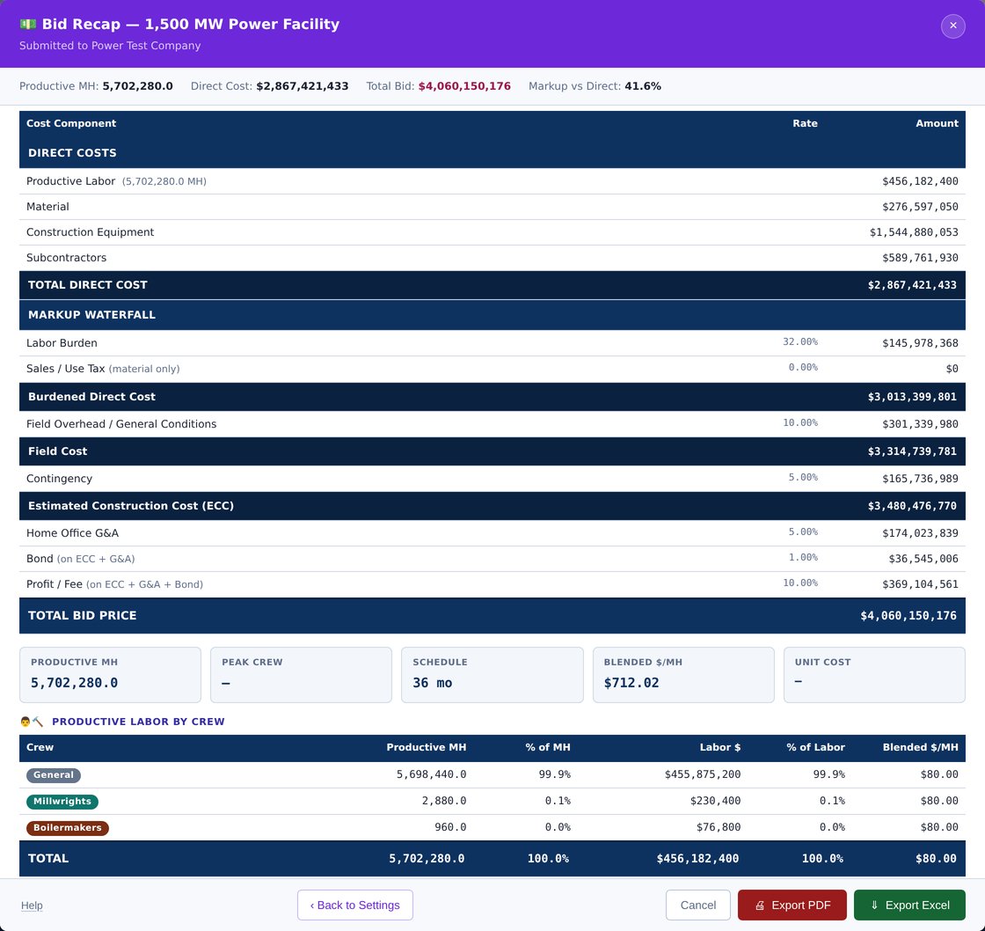This screenshot has height=931, width=985.
Task: Click the Profit / Fee row label
Action: (x=114, y=584)
